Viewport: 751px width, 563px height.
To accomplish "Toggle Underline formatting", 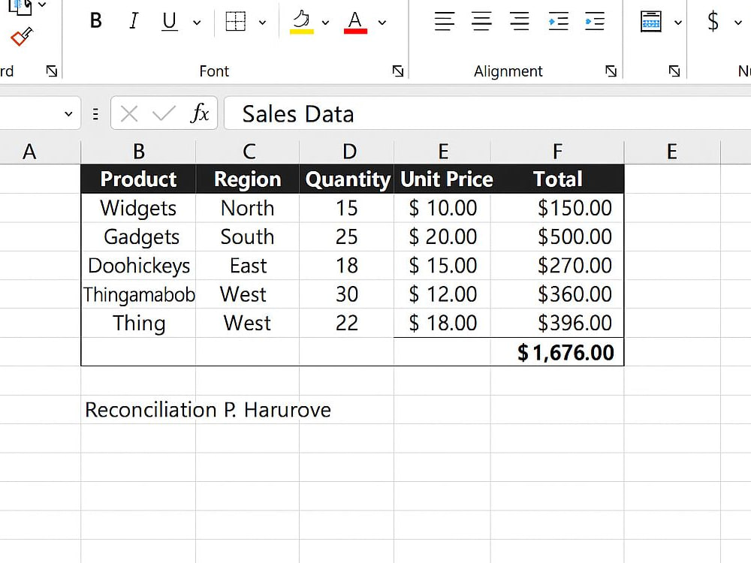I will click(170, 22).
